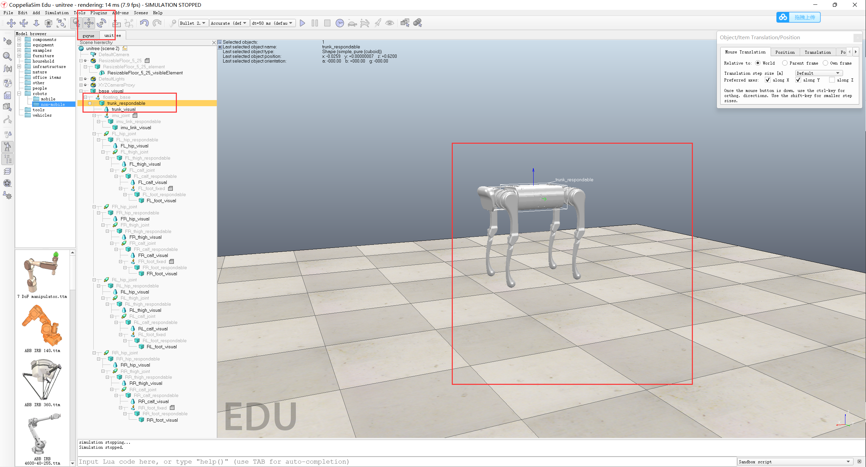Image resolution: width=866 pixels, height=467 pixels.
Task: Start simulation with the play button
Action: [302, 23]
